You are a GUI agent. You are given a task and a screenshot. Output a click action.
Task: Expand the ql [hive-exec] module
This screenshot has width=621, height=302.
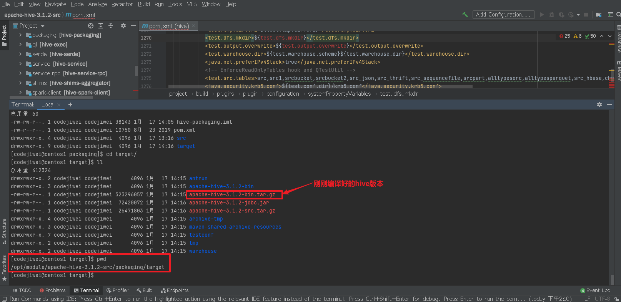(x=20, y=45)
